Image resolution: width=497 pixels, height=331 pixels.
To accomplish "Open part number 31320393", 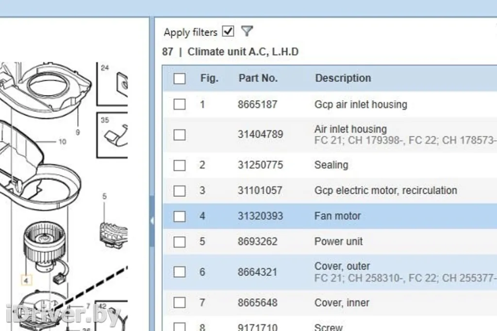I will pyautogui.click(x=260, y=216).
